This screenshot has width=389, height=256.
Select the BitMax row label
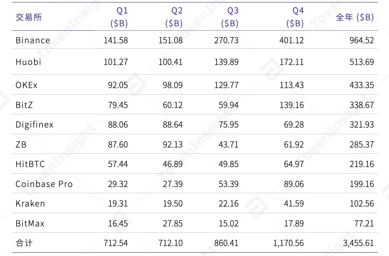[30, 224]
